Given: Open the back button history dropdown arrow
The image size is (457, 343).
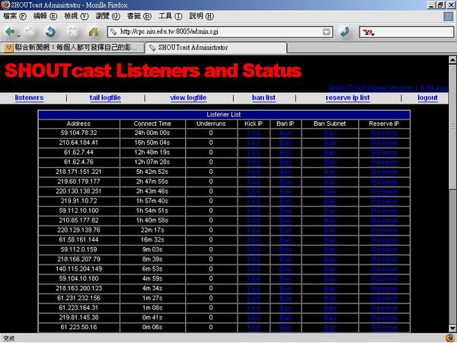Looking at the screenshot, I should (x=18, y=36).
